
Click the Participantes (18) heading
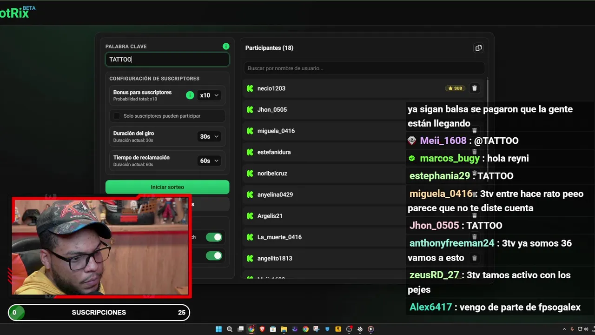tap(269, 48)
